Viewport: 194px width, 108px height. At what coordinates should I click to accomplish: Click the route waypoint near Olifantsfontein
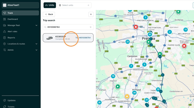pyautogui.click(x=162, y=75)
